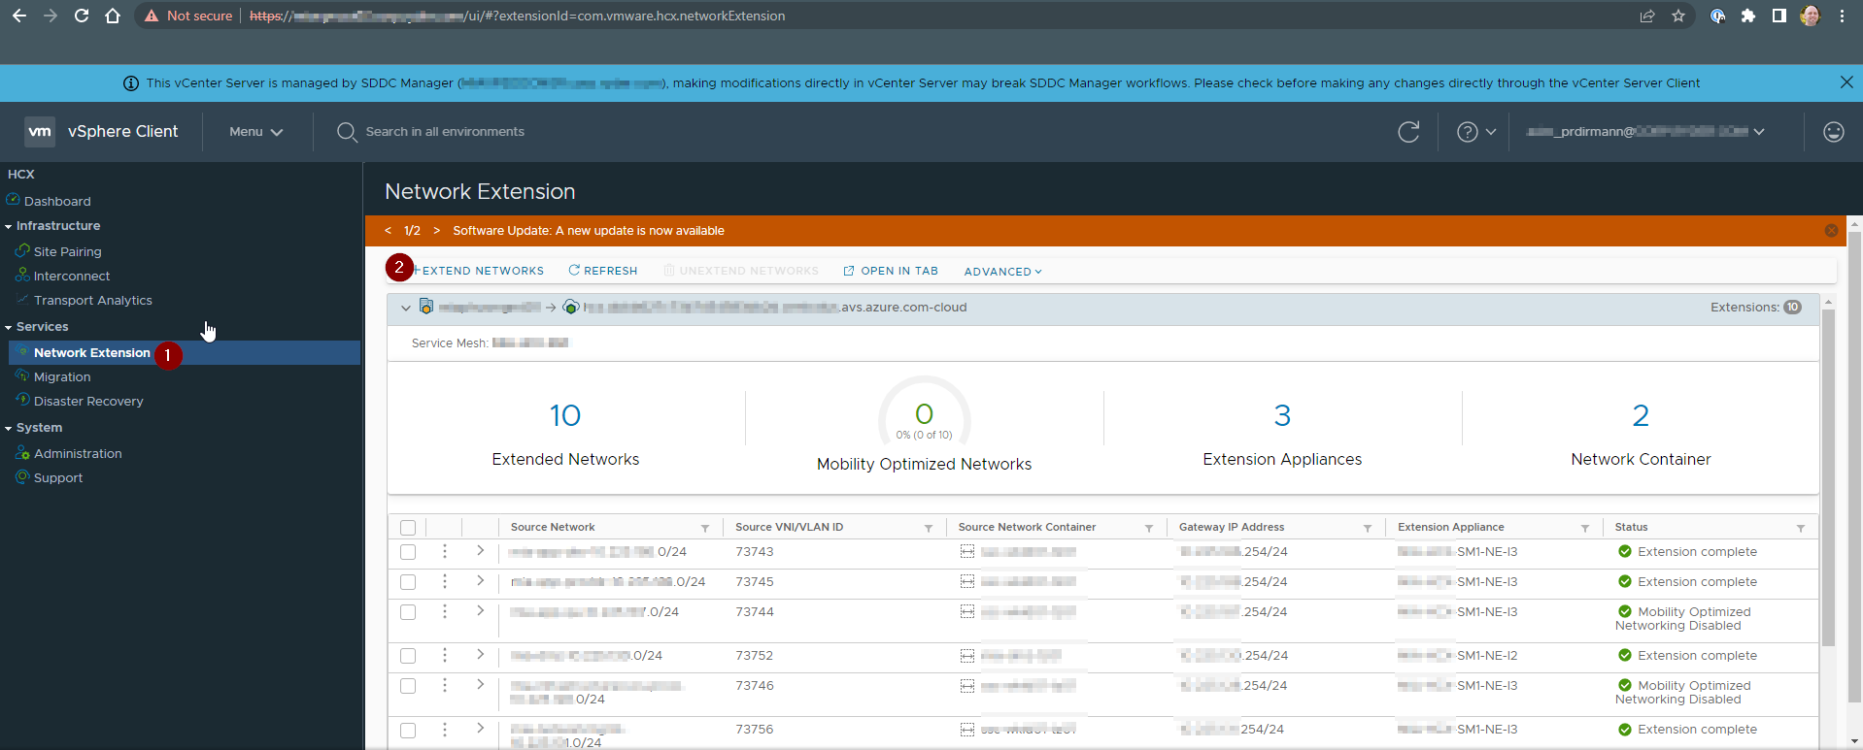Click the search in all environments field
This screenshot has height=750, width=1863.
tap(445, 132)
